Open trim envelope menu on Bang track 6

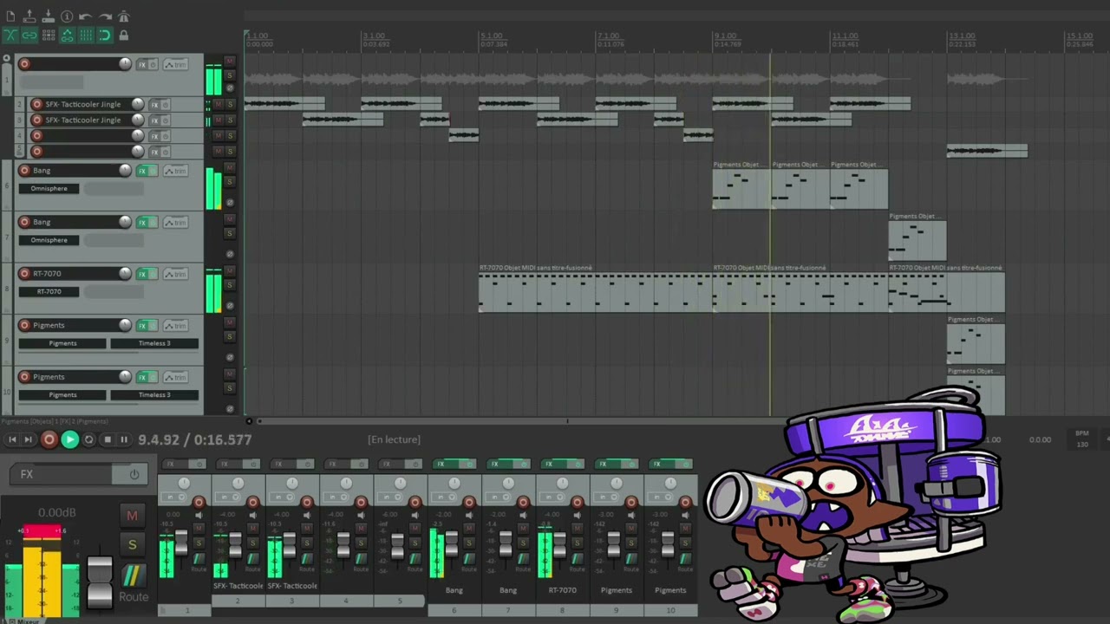click(x=176, y=171)
